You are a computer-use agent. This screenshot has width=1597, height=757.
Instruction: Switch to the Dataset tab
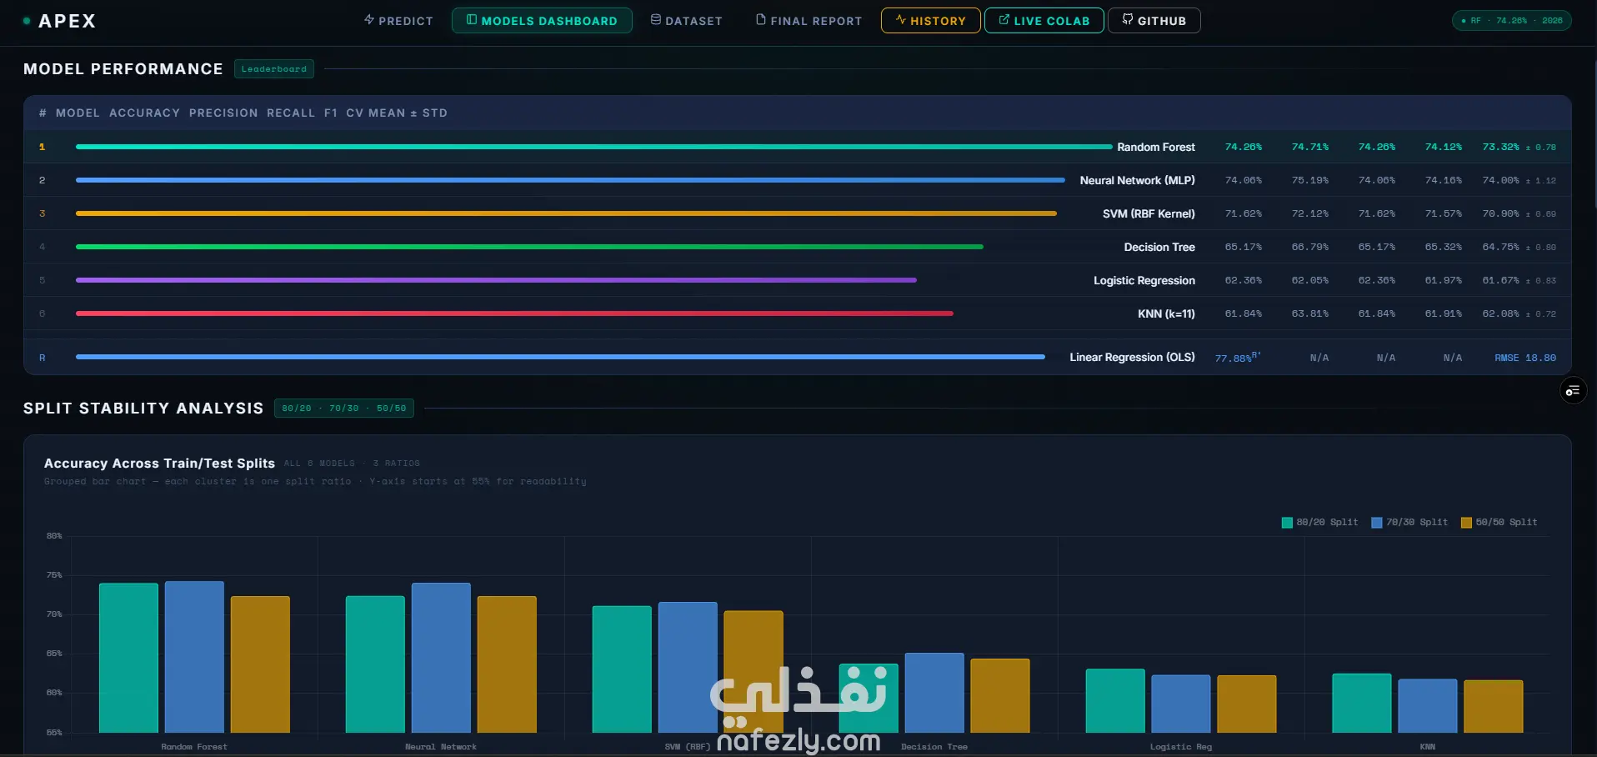click(687, 20)
